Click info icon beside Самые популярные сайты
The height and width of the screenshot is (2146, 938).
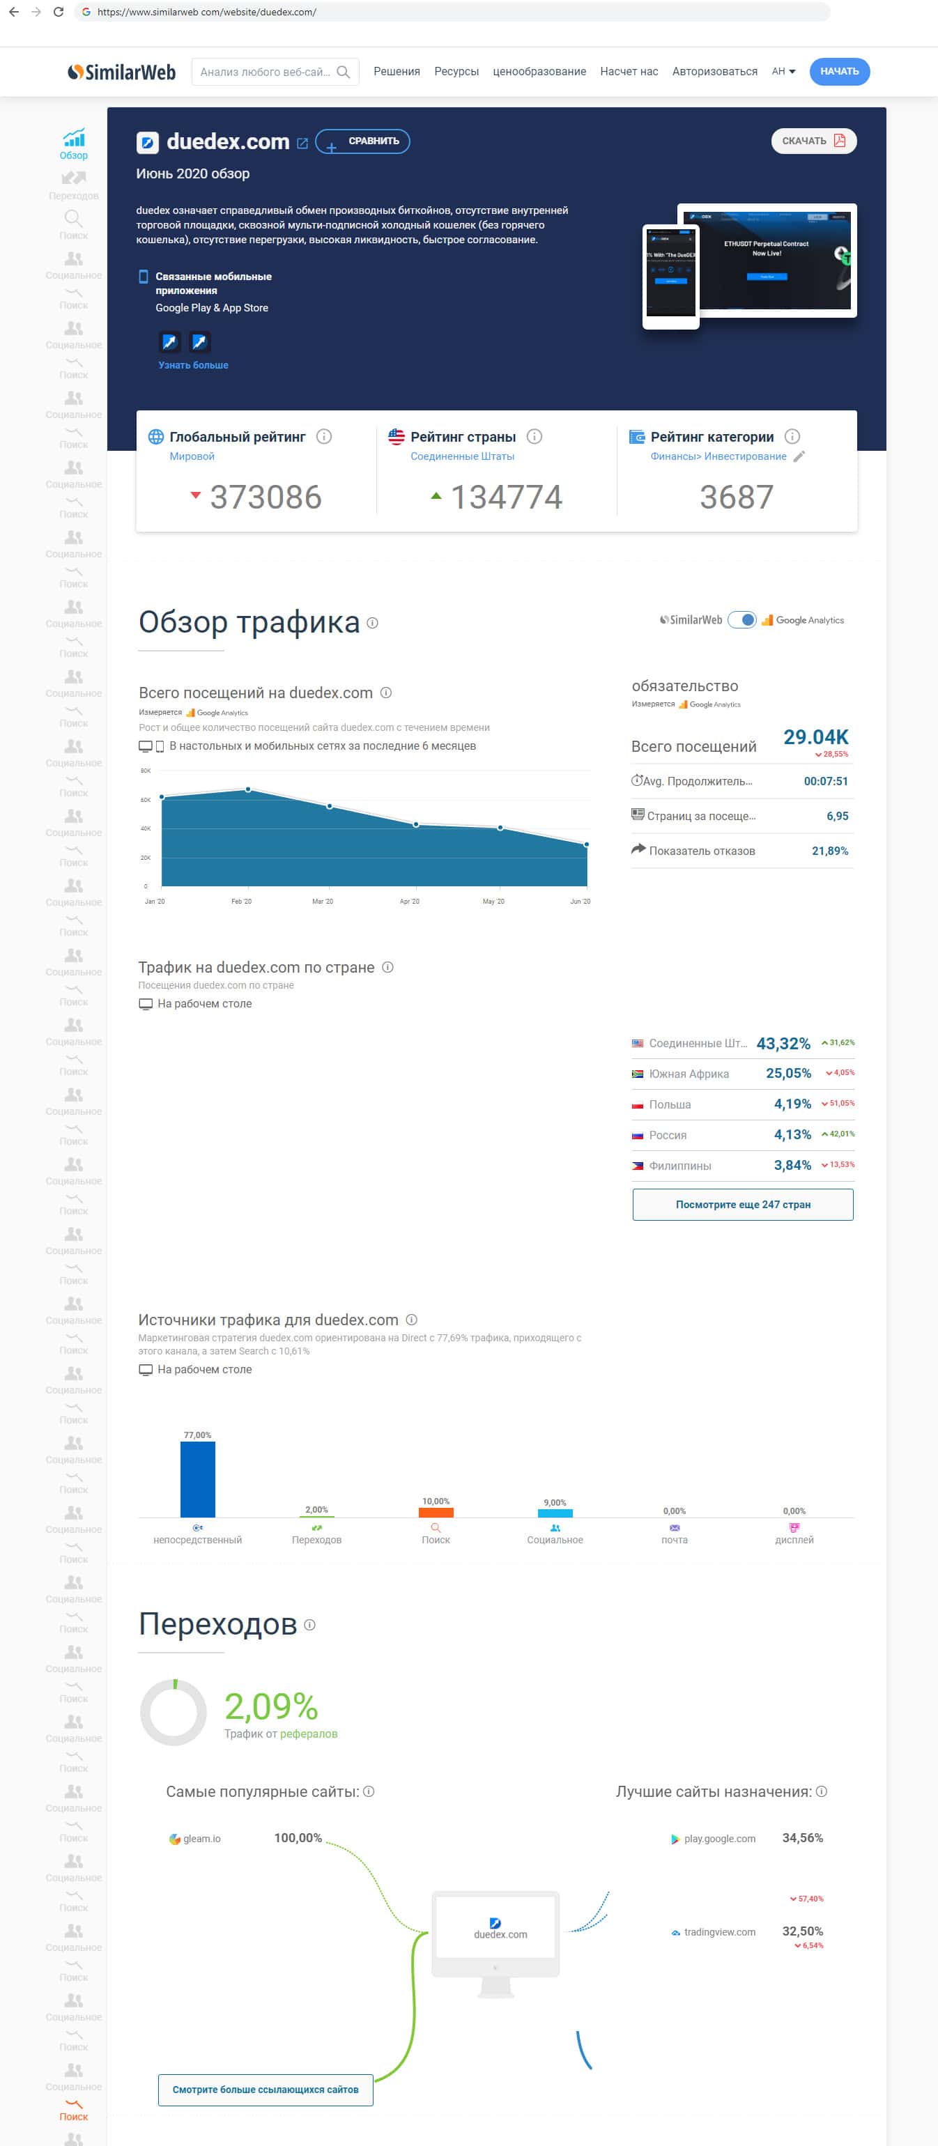pyautogui.click(x=369, y=1792)
